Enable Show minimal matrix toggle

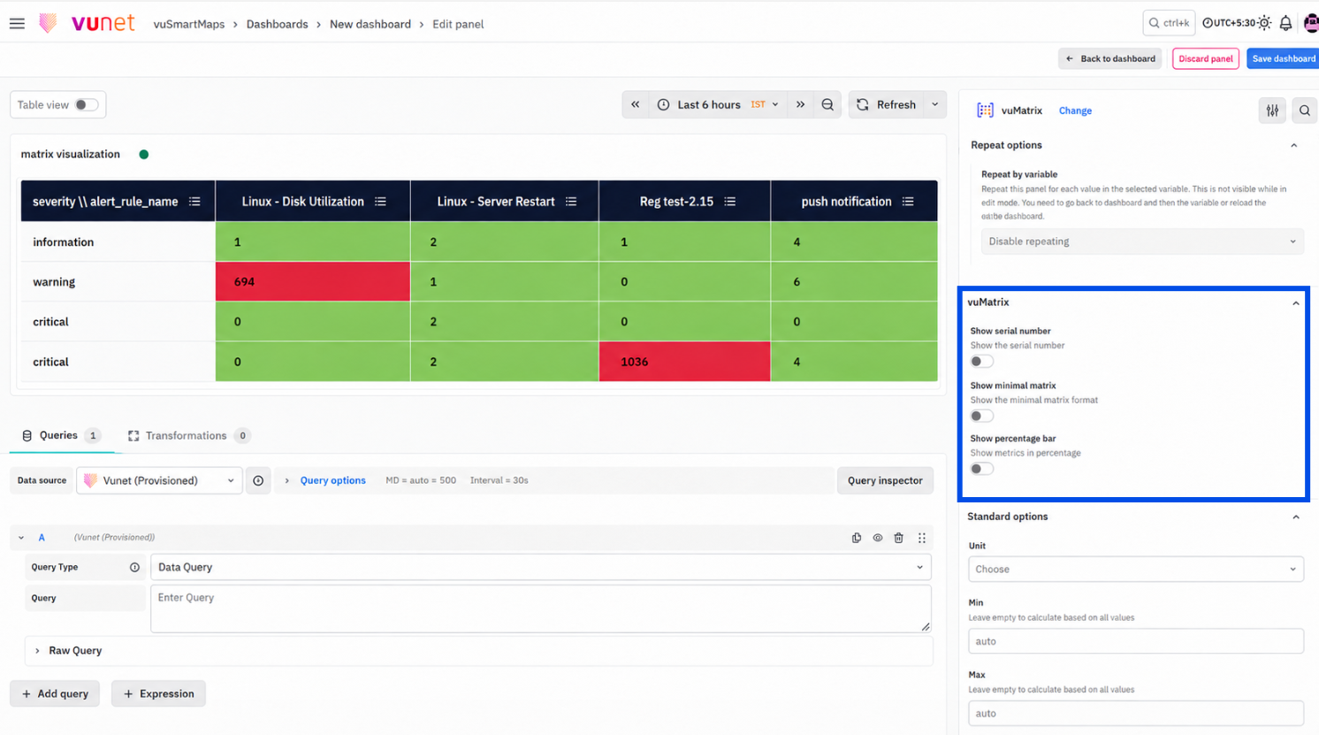pyautogui.click(x=981, y=417)
